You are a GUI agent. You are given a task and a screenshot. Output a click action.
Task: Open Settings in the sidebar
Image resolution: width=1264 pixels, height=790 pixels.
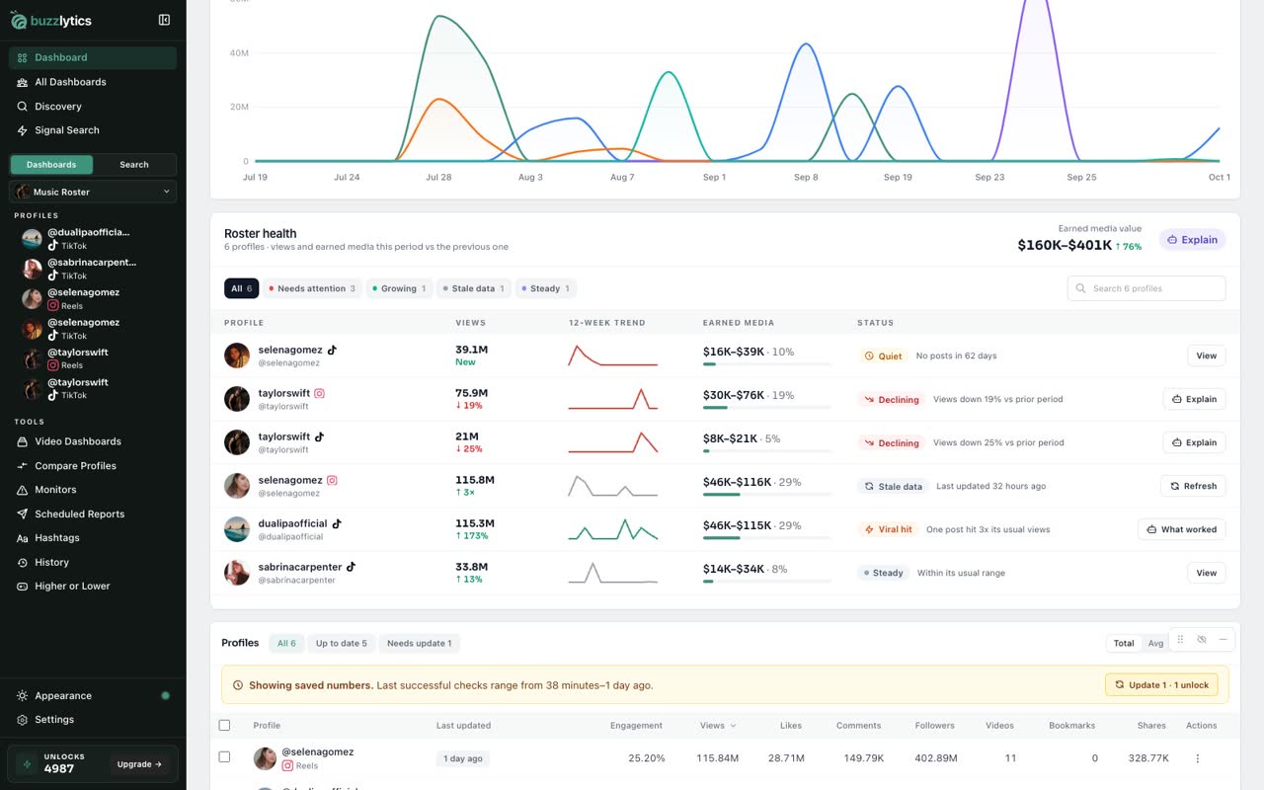(93, 720)
